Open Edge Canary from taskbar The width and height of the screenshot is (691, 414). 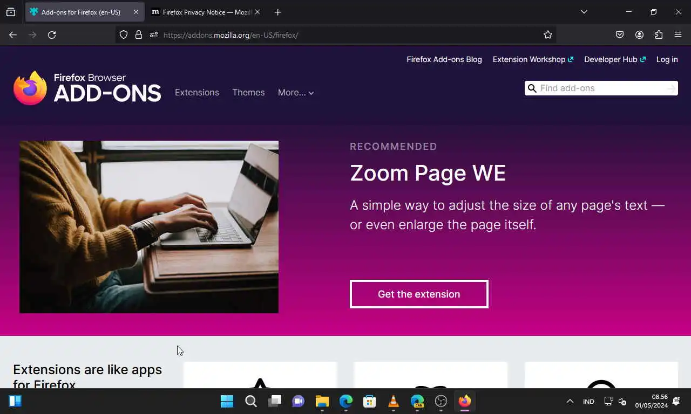point(417,401)
